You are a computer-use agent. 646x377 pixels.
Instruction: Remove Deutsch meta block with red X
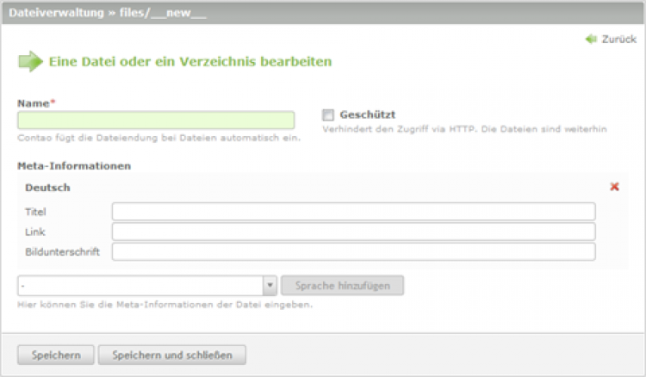[x=614, y=187]
